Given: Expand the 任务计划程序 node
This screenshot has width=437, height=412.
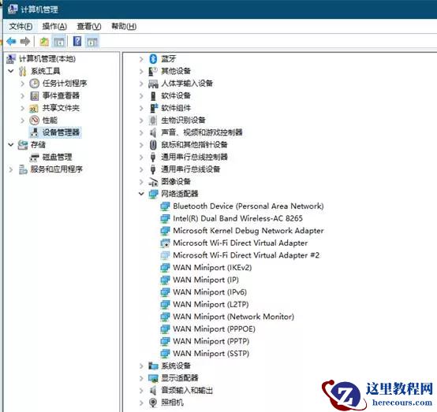Looking at the screenshot, I should pyautogui.click(x=23, y=84).
